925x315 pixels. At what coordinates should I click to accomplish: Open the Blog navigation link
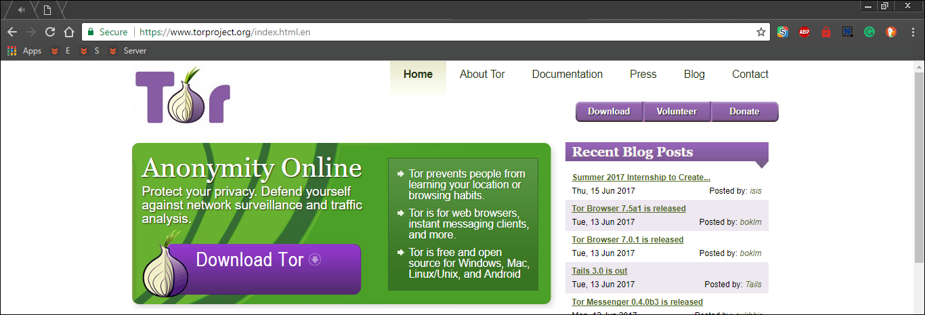click(694, 75)
